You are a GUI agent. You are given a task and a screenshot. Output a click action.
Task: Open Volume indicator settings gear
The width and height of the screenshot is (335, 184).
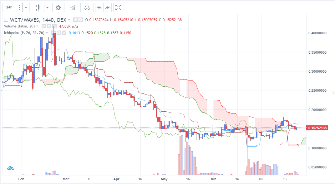pyautogui.click(x=49, y=26)
